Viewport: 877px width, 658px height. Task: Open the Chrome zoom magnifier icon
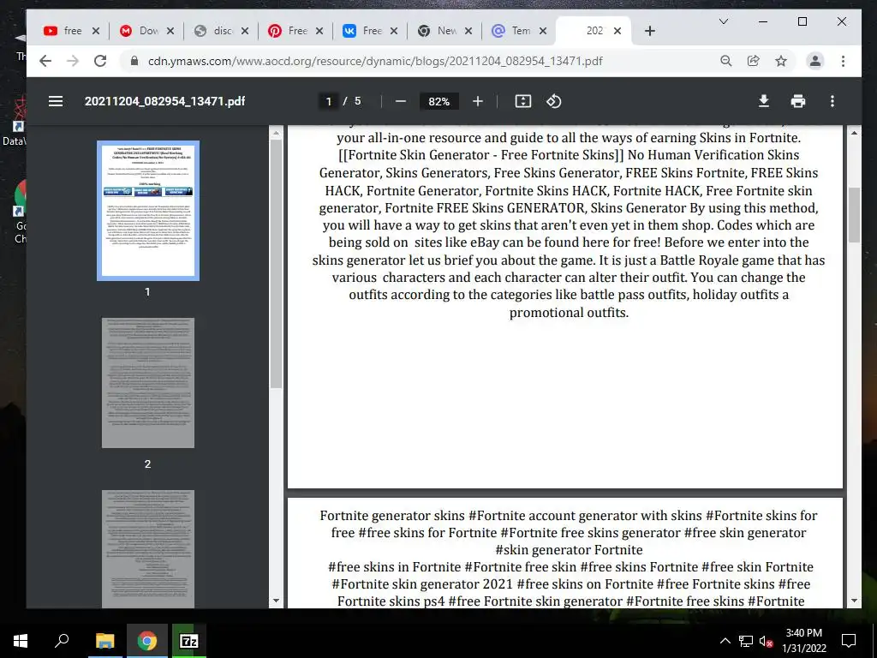click(726, 61)
